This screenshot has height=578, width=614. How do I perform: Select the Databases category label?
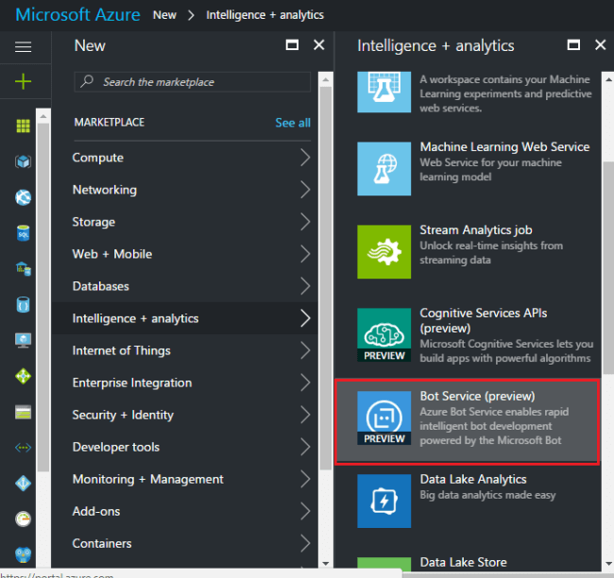101,286
